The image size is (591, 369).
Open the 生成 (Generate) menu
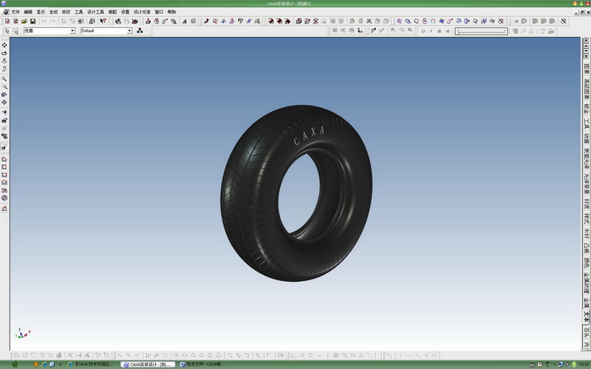point(53,12)
